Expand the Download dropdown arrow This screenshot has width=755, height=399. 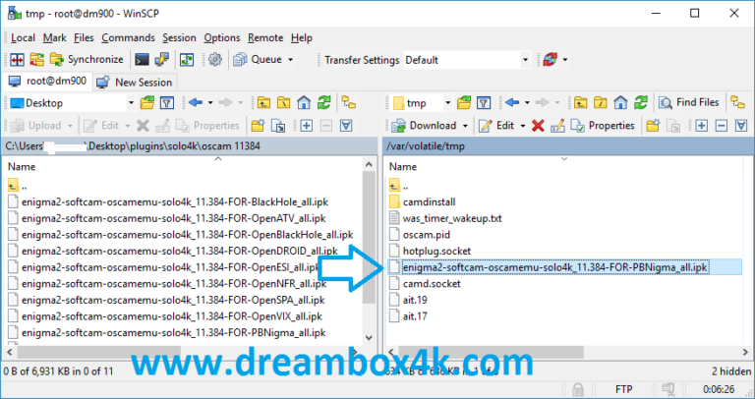tap(465, 126)
